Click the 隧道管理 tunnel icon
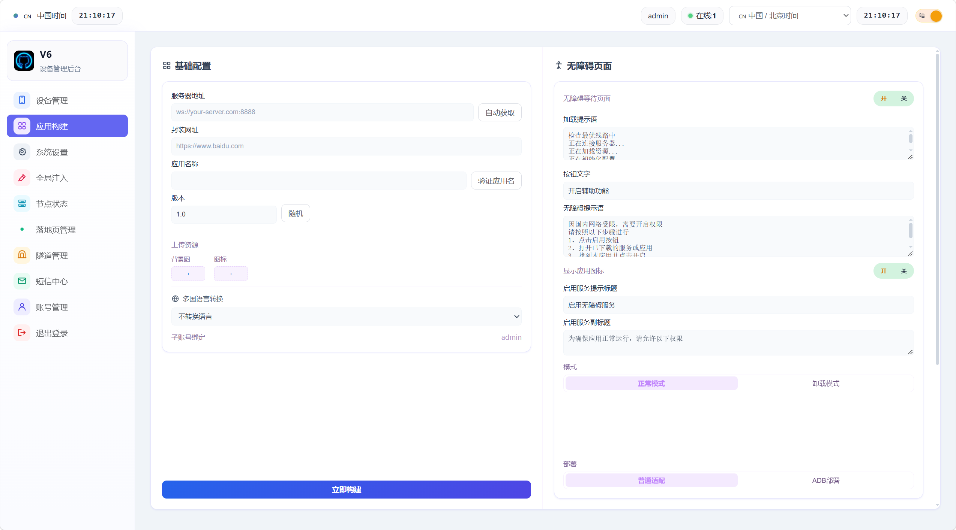This screenshot has width=956, height=530. tap(22, 255)
